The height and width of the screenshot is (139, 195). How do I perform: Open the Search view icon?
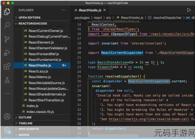[7, 25]
